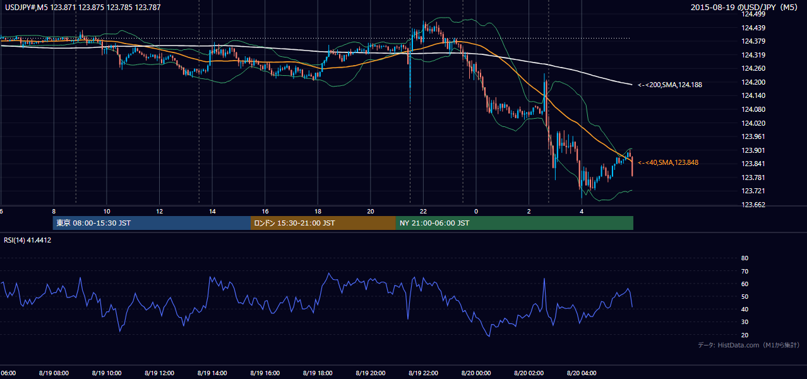Screen dimensions: 807x379
Task: Click price axis label 123.841
Action: 753,164
